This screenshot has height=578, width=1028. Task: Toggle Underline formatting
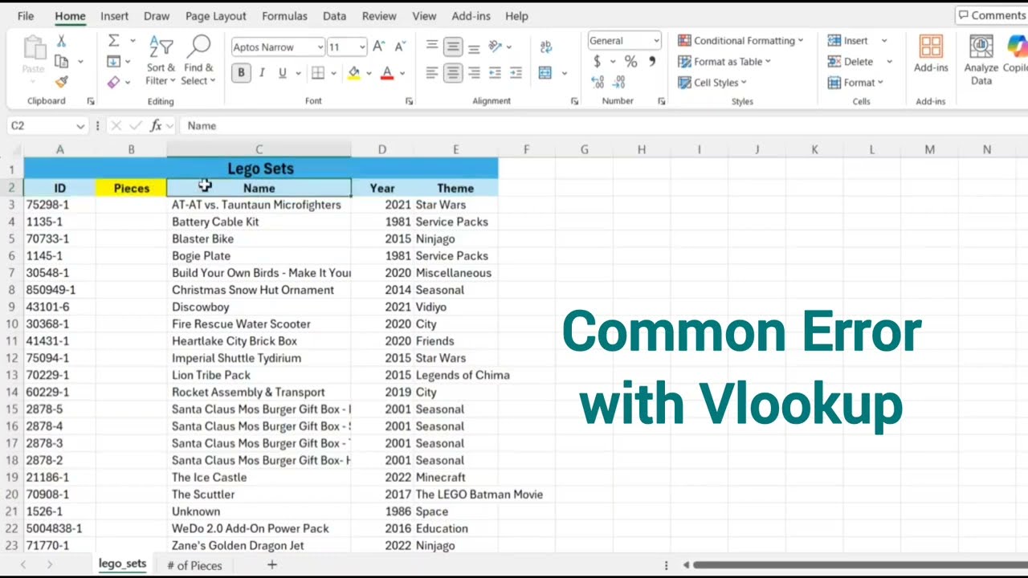[x=282, y=73]
